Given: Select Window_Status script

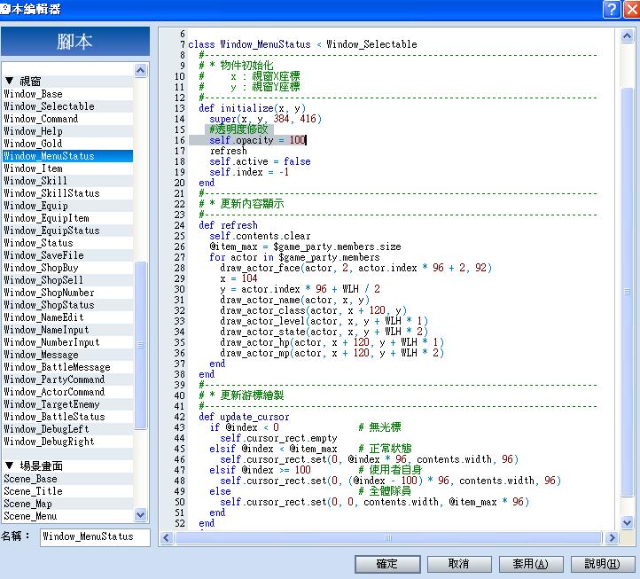Looking at the screenshot, I should click(x=67, y=243).
